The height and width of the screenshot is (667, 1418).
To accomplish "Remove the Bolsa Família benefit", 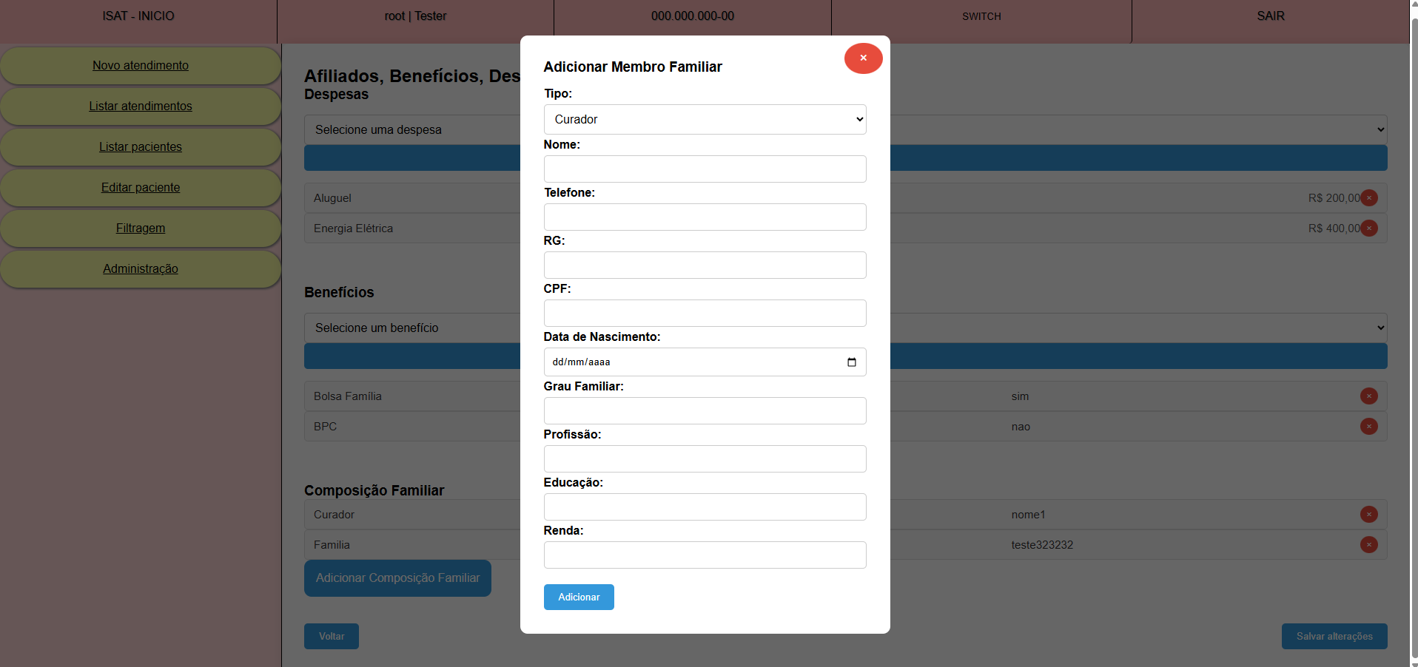I will tap(1368, 396).
